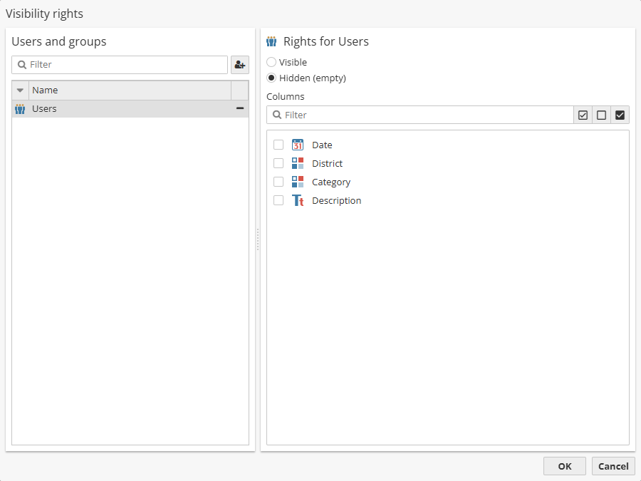Confirm visibility rights with OK

(564, 466)
